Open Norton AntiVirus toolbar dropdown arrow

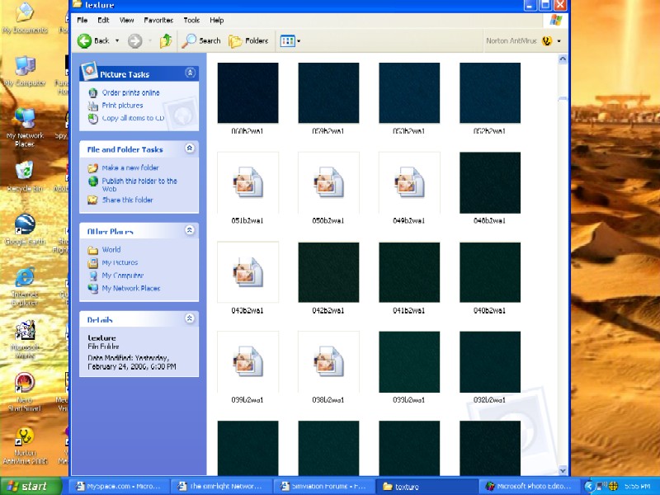[559, 41]
